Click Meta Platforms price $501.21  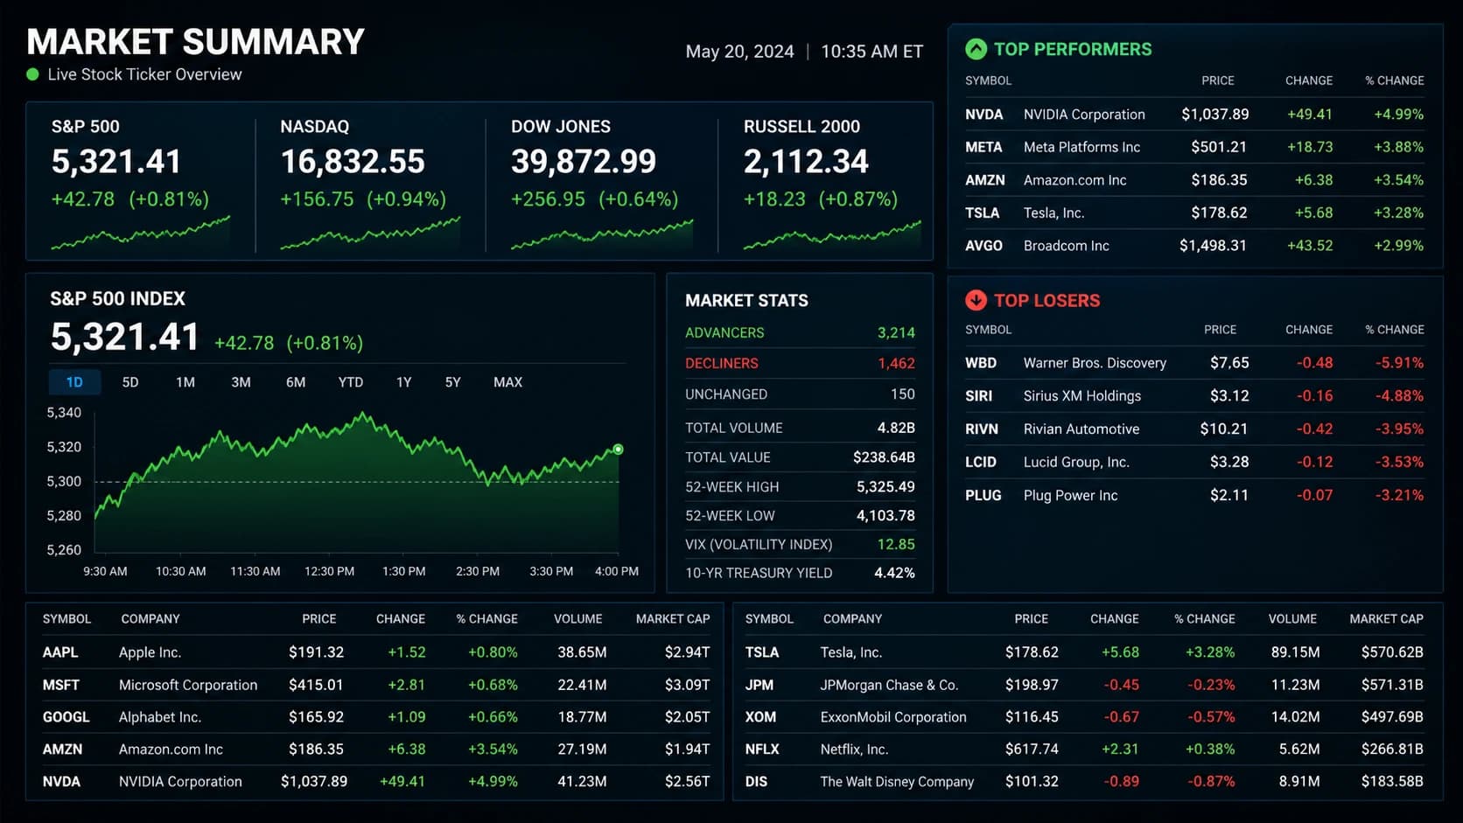point(1219,147)
